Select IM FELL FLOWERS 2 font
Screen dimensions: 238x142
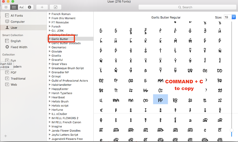point(65,118)
